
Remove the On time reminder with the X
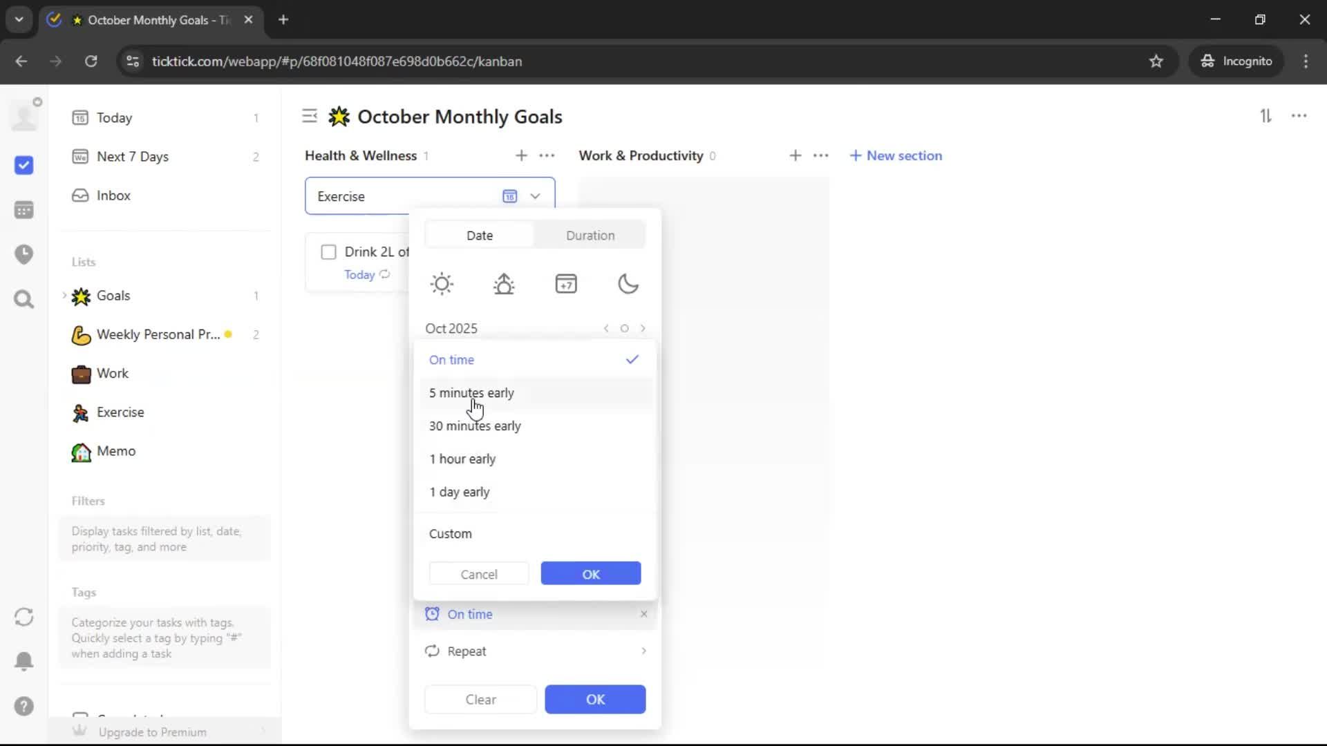coord(643,614)
